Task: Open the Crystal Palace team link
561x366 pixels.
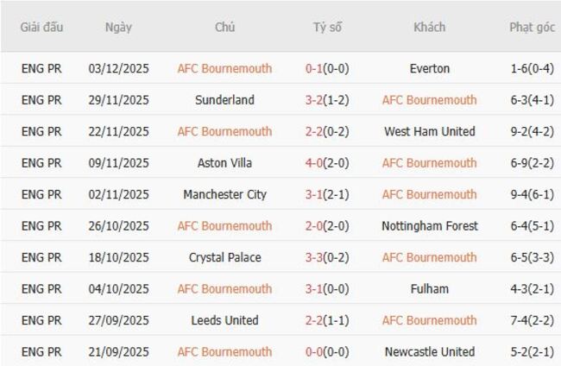Action: pyautogui.click(x=224, y=257)
